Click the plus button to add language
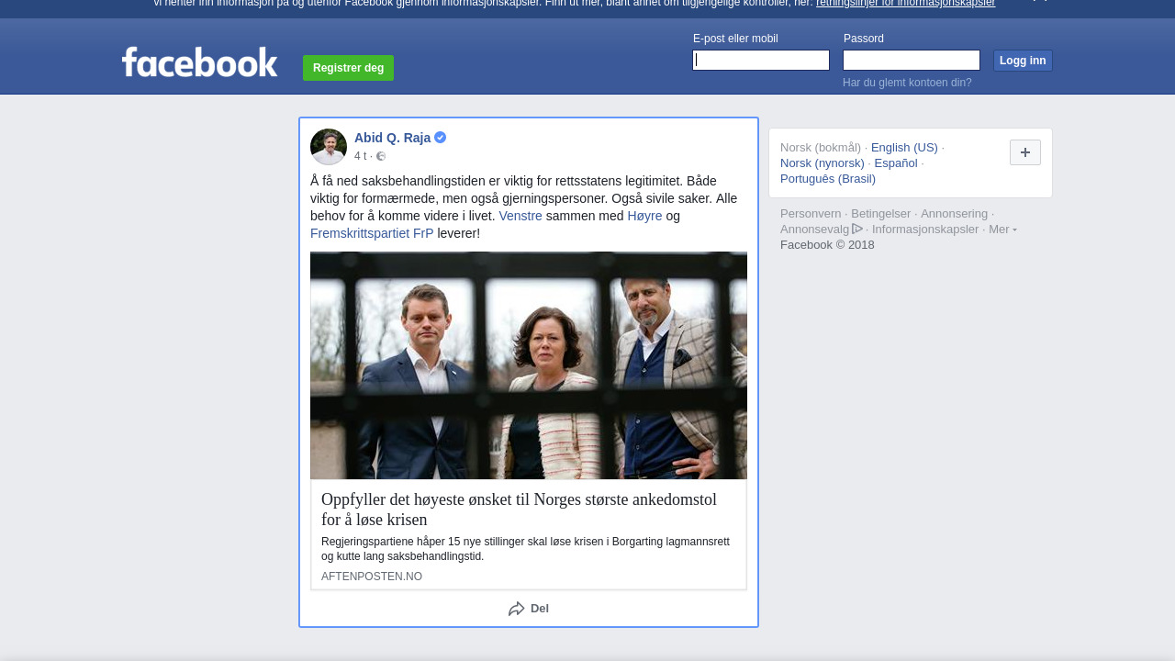 pyautogui.click(x=1025, y=152)
